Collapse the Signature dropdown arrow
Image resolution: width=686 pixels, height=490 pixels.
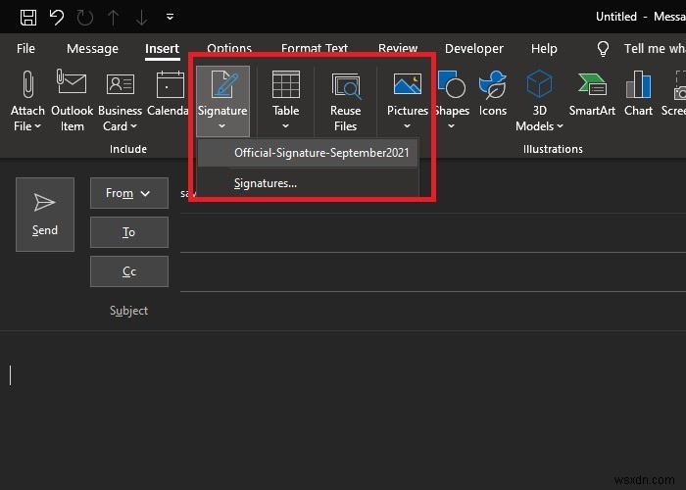[x=222, y=126]
